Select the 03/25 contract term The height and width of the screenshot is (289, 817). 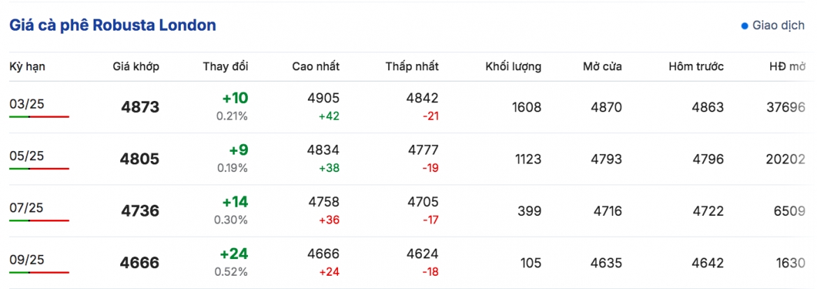(x=27, y=104)
